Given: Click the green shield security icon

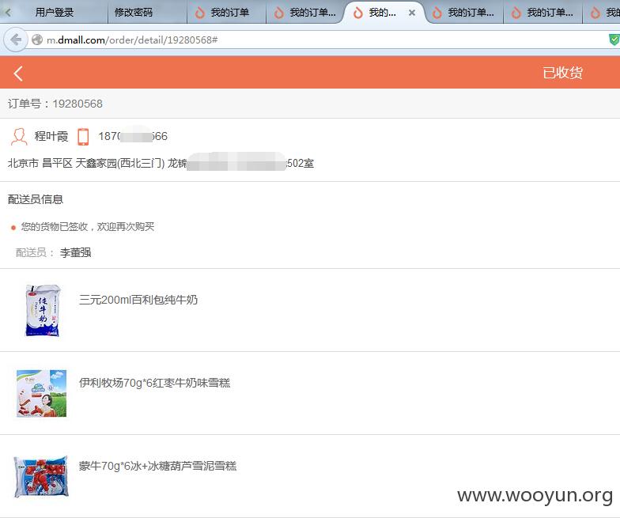Looking at the screenshot, I should click(614, 40).
